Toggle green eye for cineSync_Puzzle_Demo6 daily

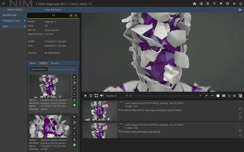click(x=74, y=105)
